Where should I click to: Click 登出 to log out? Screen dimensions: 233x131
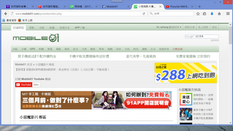tap(215, 27)
